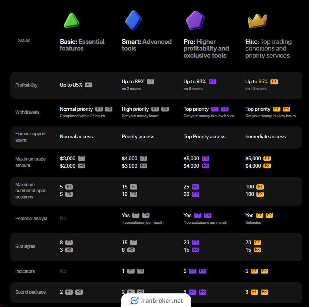309x307 pixels.
Task: Click 'Get your money faster' text
Action: (x=140, y=116)
